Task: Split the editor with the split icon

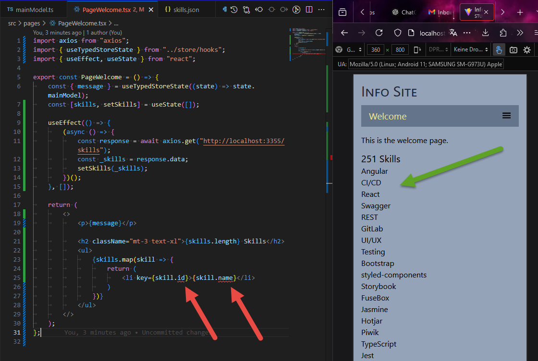Action: click(309, 10)
